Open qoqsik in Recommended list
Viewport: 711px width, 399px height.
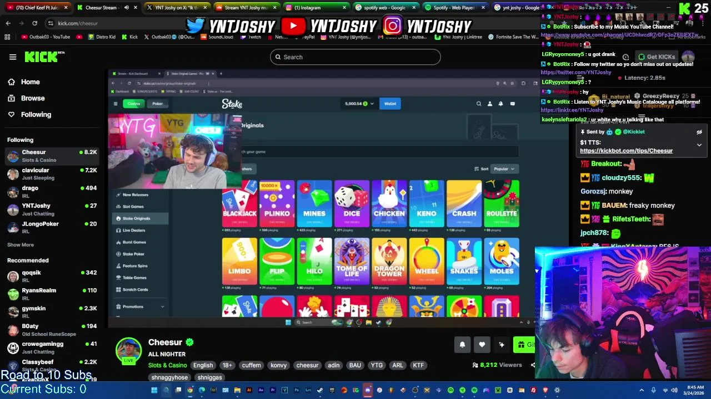[52, 276]
